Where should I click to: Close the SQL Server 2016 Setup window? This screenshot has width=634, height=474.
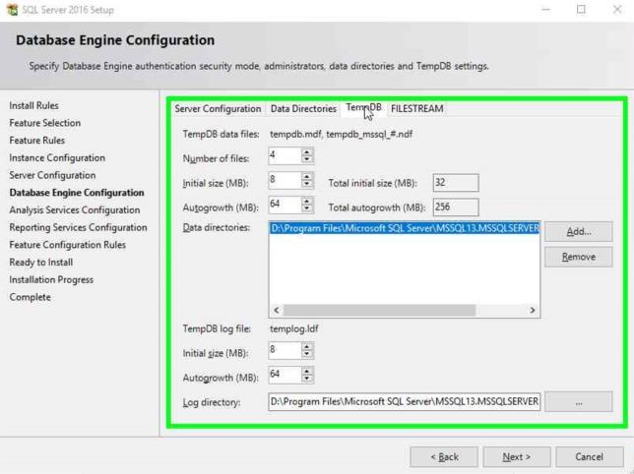[x=616, y=9]
